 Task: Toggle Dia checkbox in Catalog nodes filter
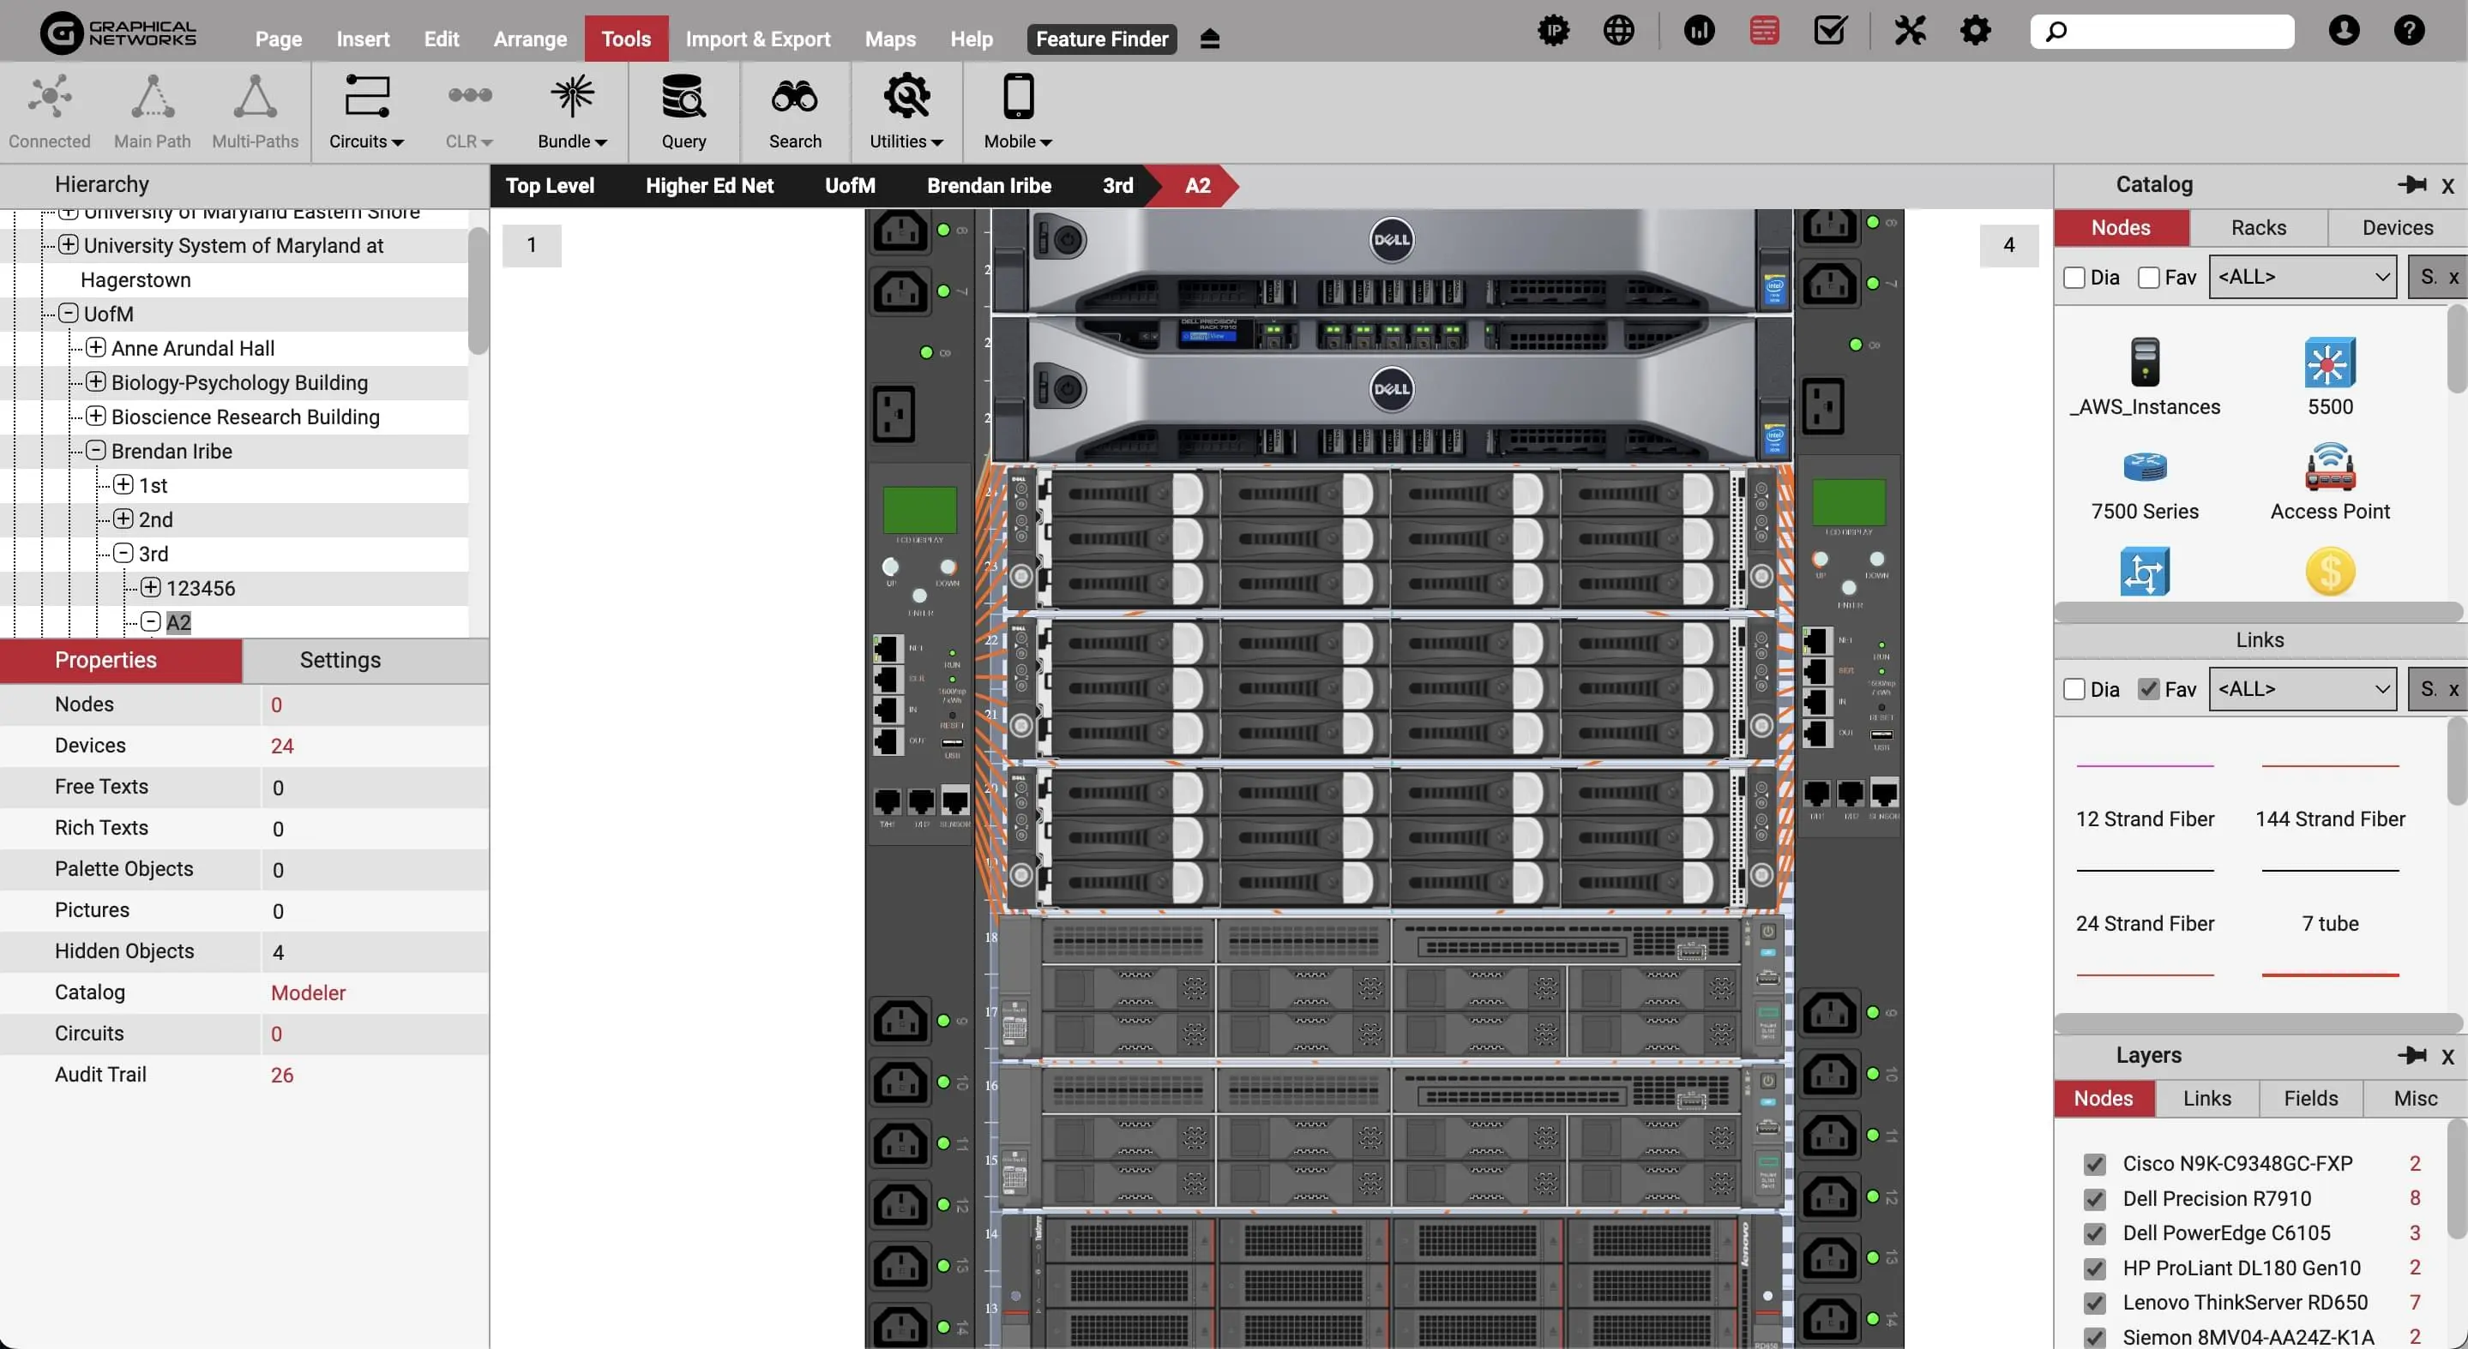click(2074, 278)
